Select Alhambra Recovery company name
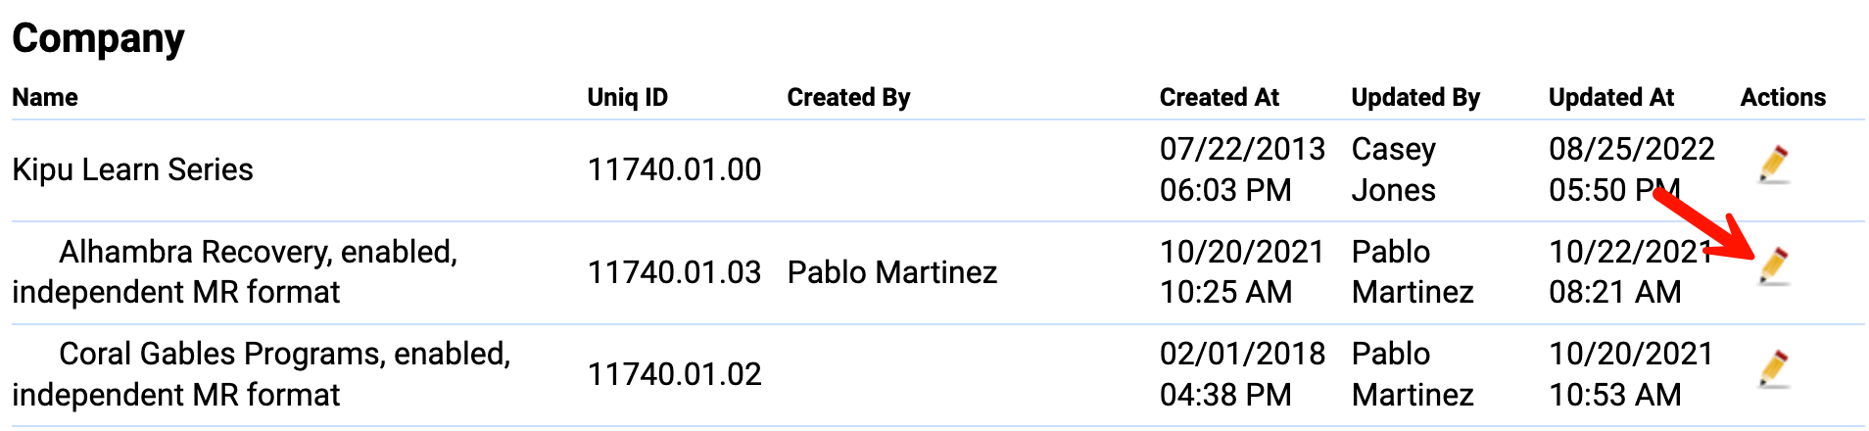Image resolution: width=1869 pixels, height=431 pixels. (x=235, y=271)
